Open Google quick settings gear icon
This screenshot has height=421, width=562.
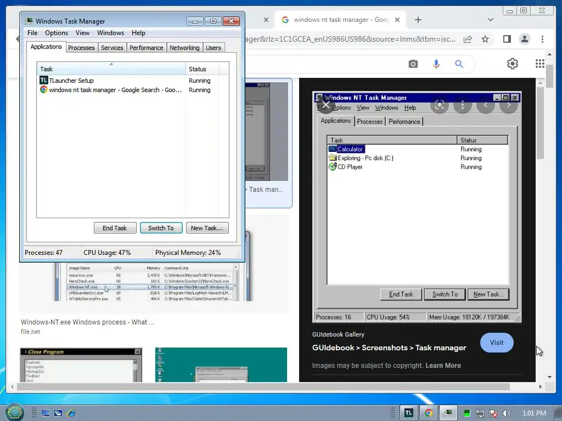click(513, 64)
